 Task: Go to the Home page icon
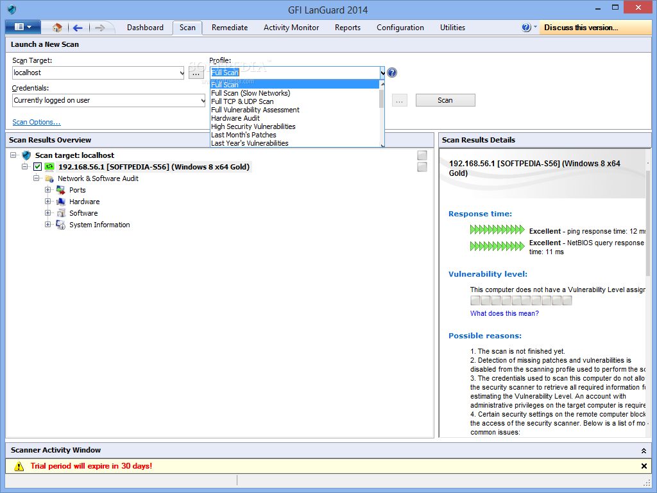57,28
